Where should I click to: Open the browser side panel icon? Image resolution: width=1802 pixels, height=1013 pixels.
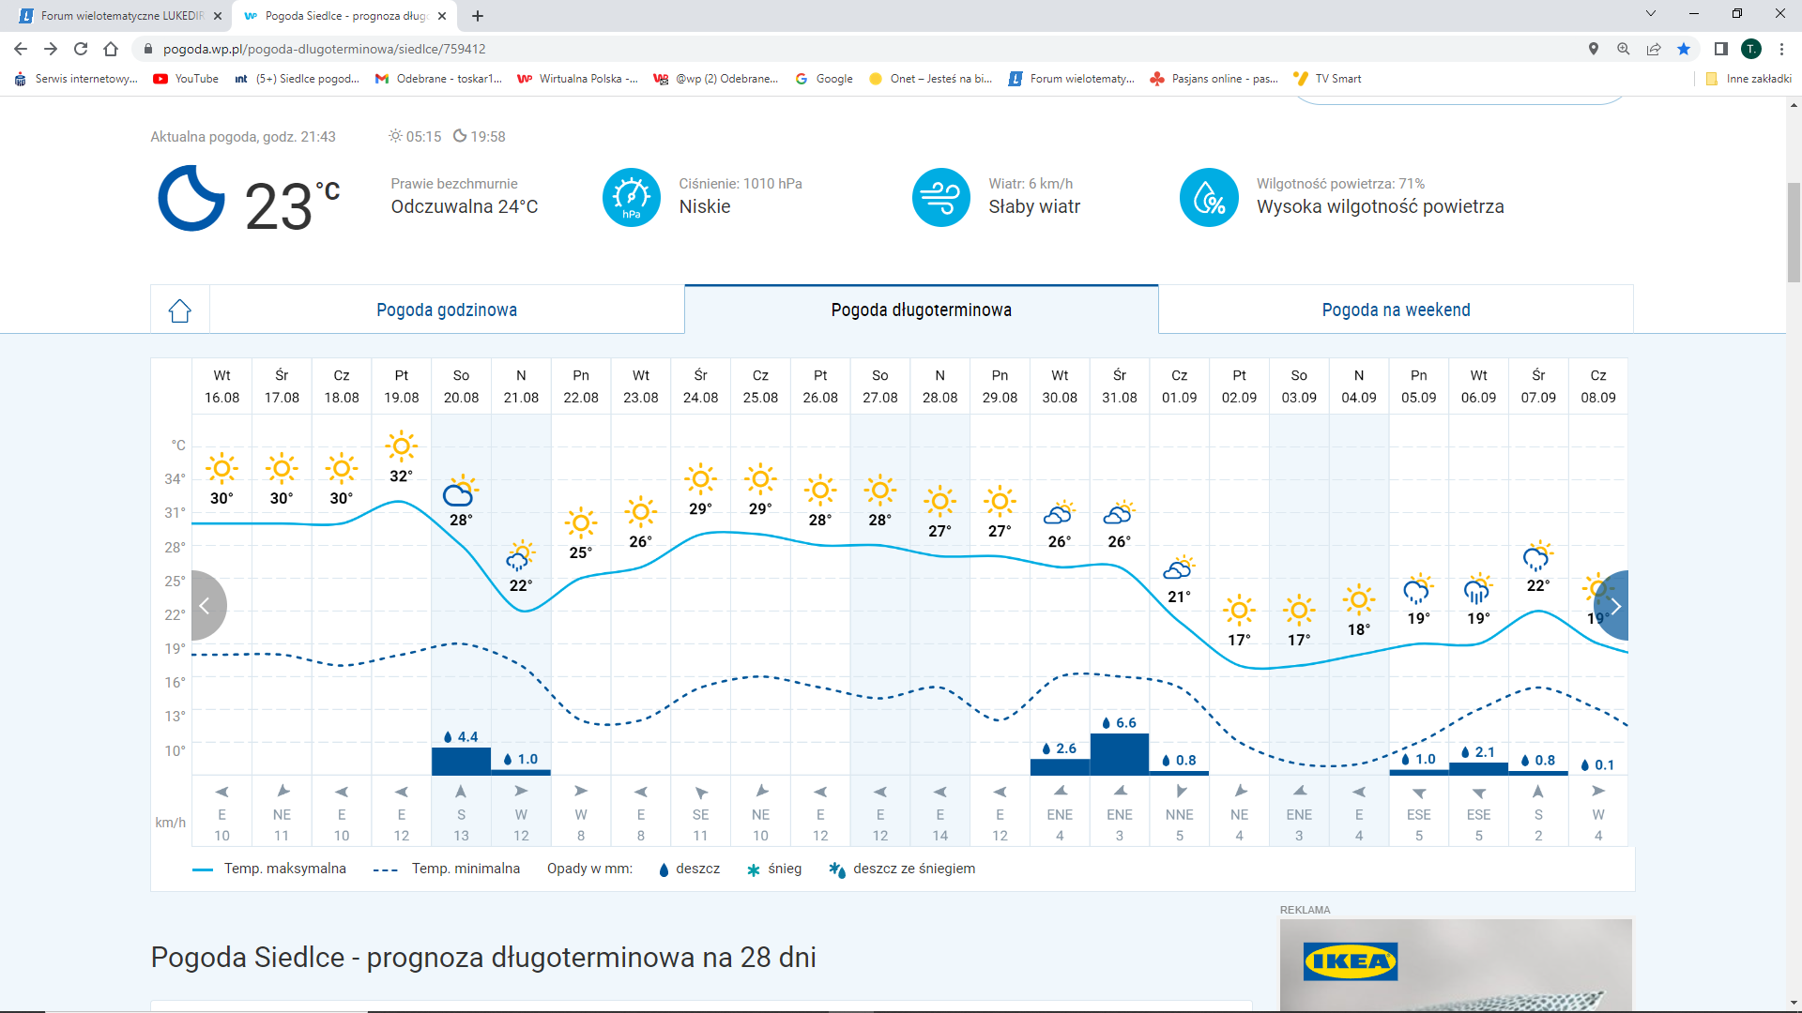[x=1720, y=49]
